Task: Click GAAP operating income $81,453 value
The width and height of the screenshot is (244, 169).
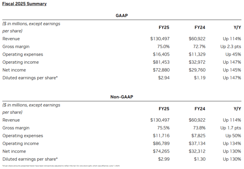Action: pos(161,62)
